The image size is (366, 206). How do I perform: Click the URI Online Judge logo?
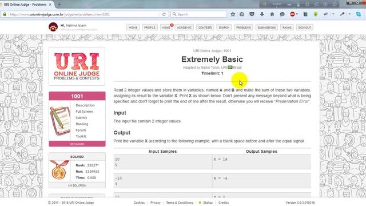click(x=77, y=66)
